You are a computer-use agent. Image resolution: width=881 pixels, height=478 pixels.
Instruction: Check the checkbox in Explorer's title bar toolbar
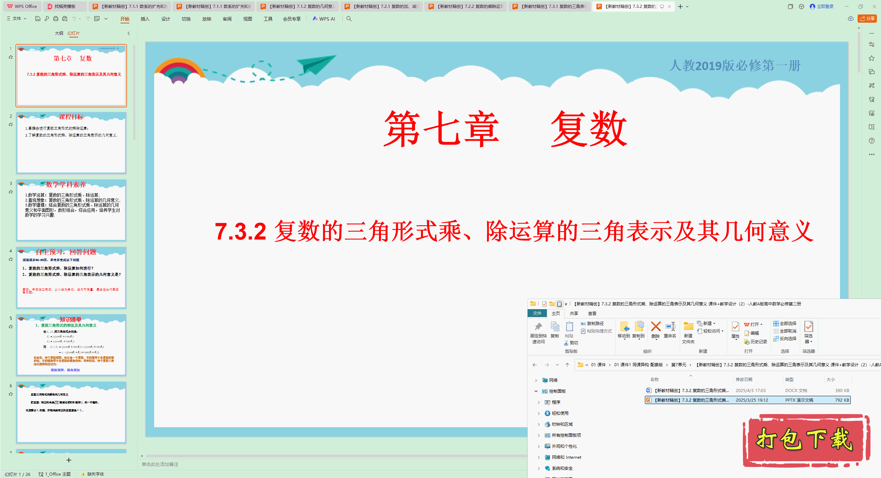click(544, 304)
